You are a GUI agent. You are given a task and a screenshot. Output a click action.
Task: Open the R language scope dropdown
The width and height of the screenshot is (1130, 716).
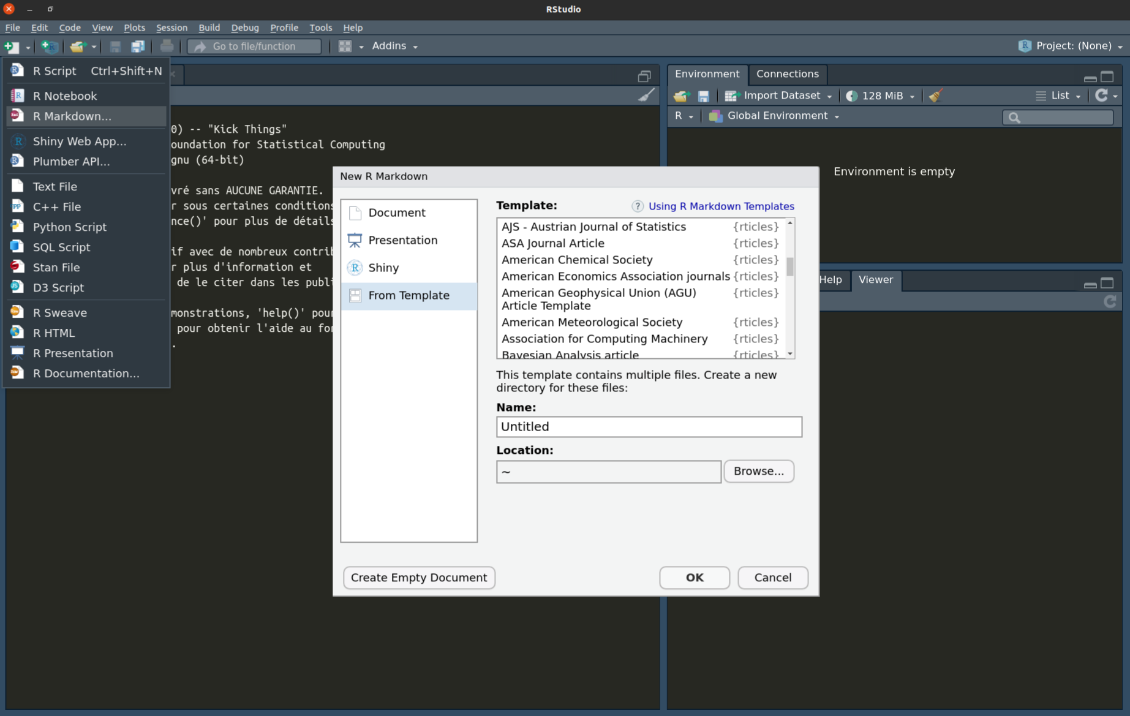(684, 116)
